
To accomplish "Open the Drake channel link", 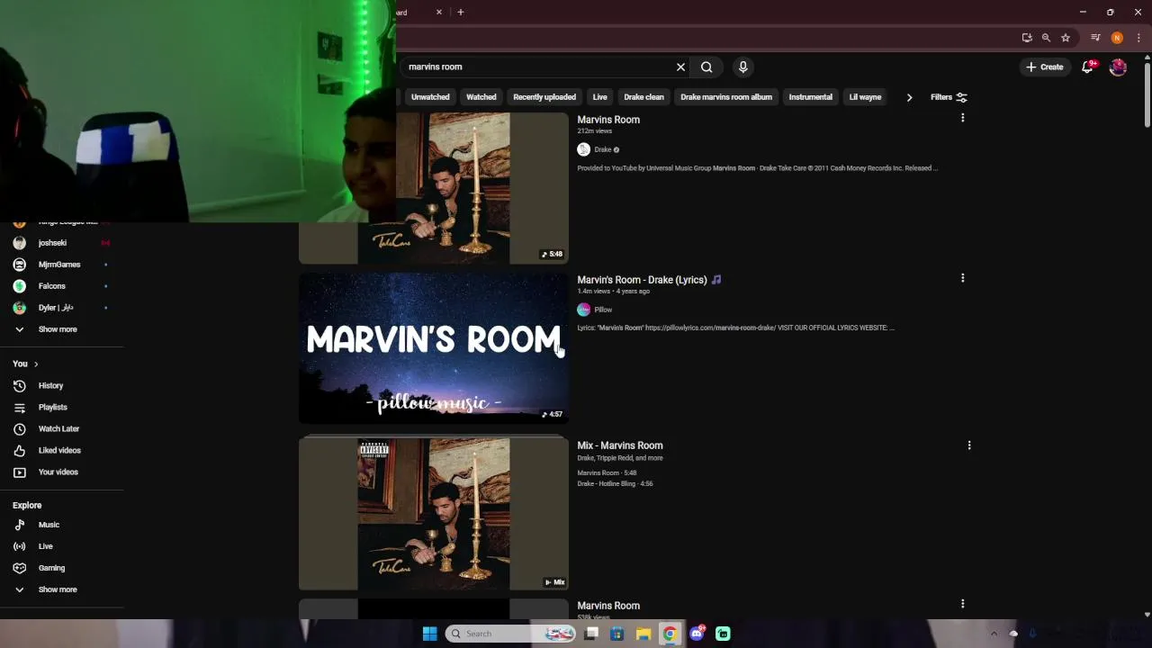I will click(602, 149).
